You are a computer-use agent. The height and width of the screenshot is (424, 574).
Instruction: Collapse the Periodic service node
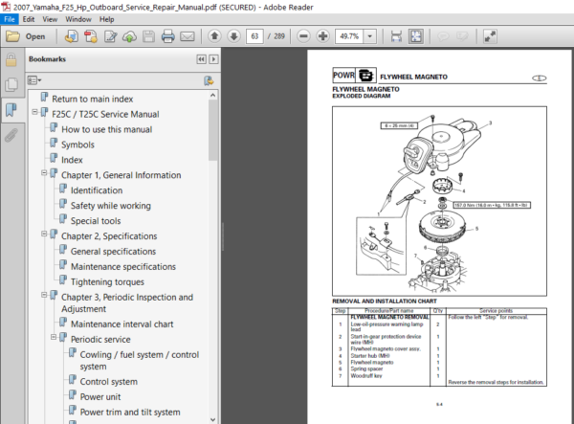[54, 337]
